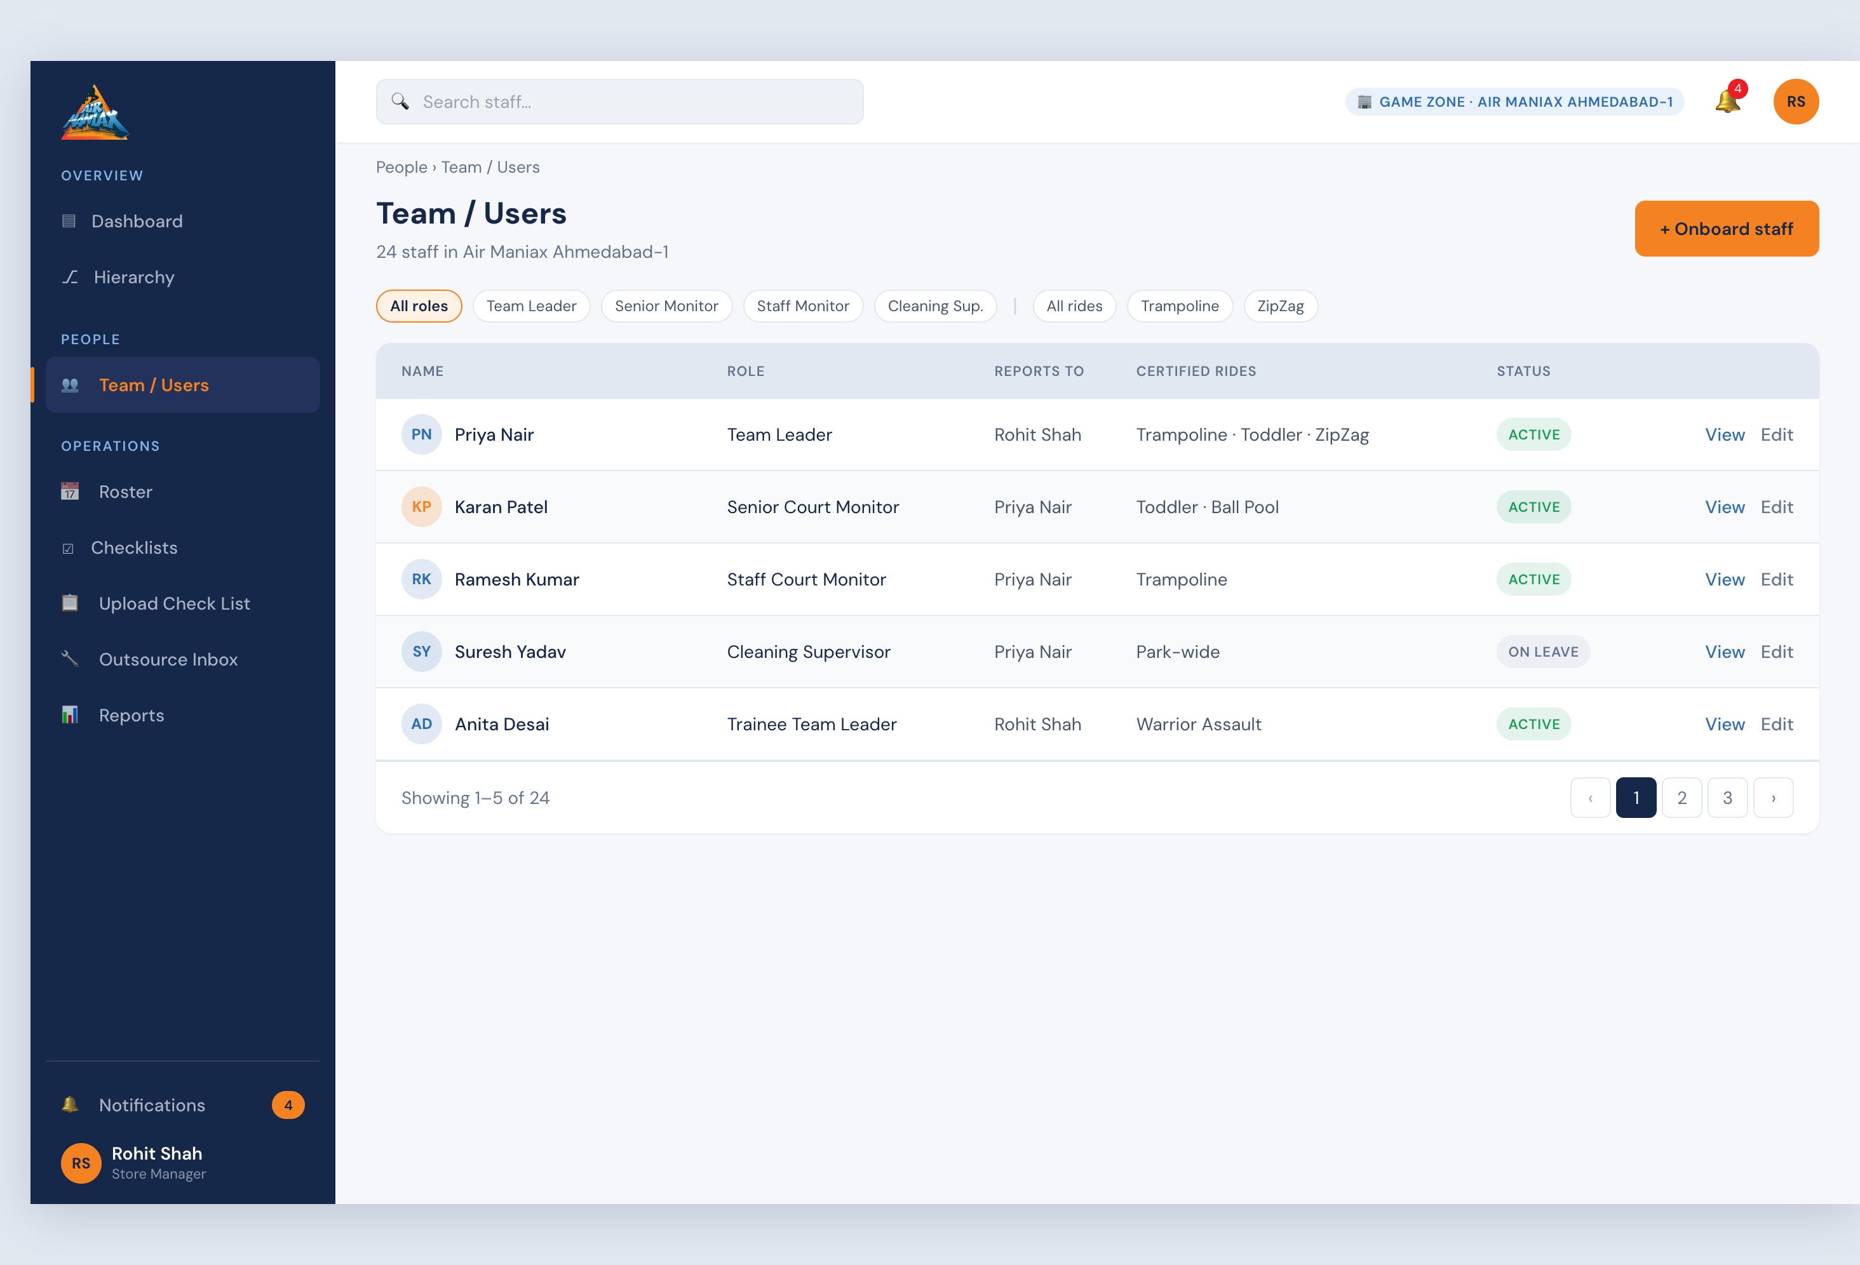Open Outsource Inbox menu item
This screenshot has width=1860, height=1265.
tap(182, 659)
